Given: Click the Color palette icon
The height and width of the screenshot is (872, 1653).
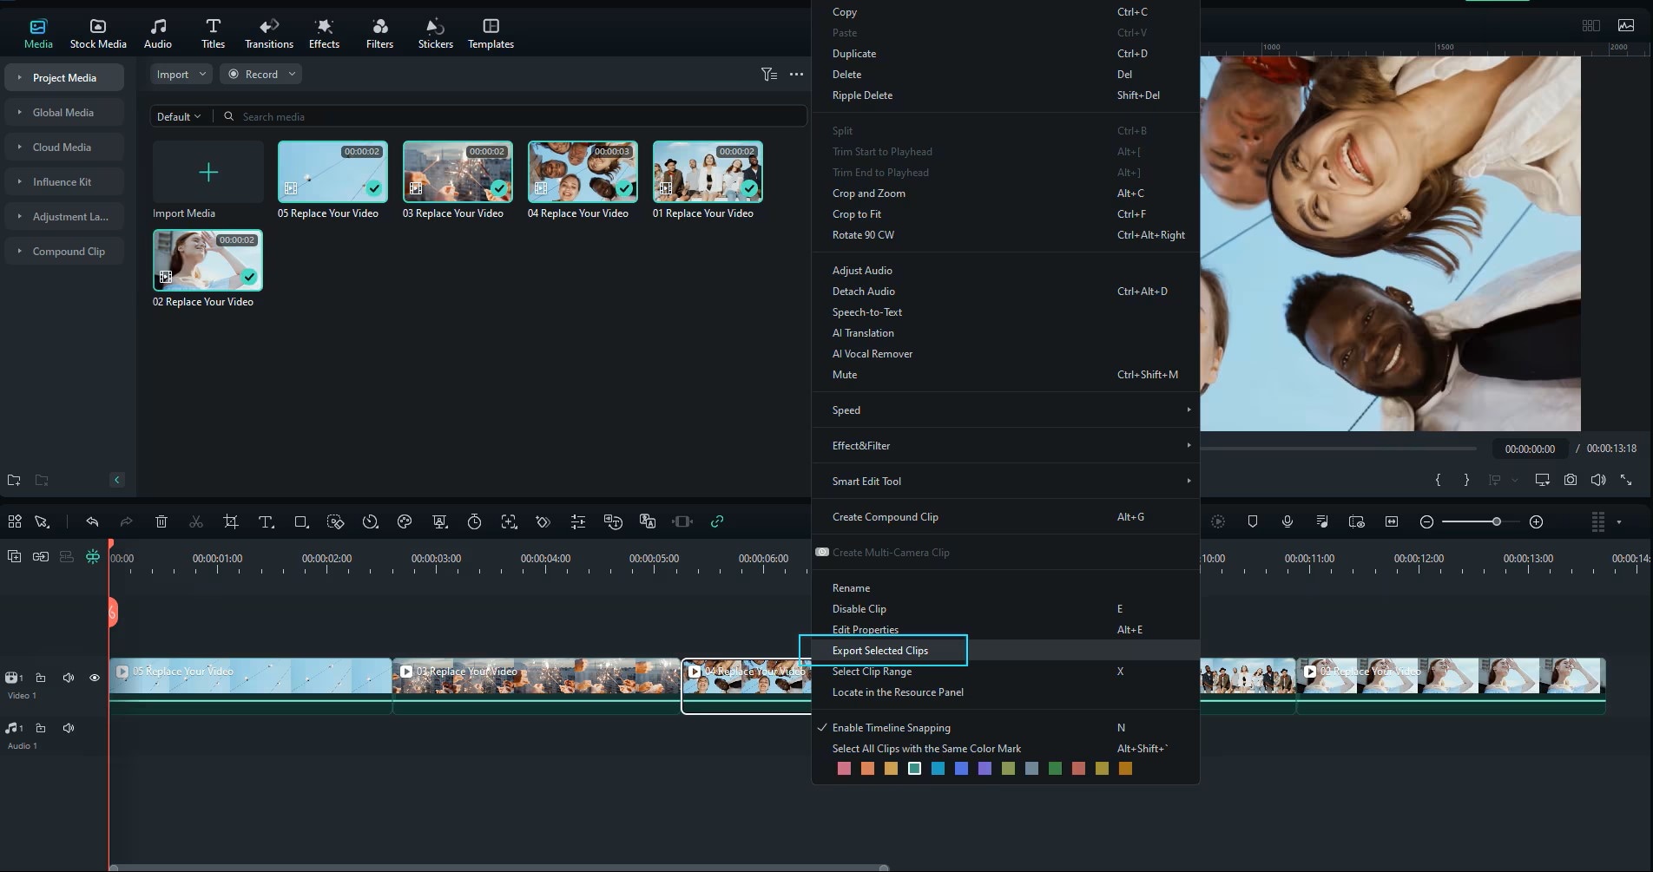Looking at the screenshot, I should click(404, 521).
